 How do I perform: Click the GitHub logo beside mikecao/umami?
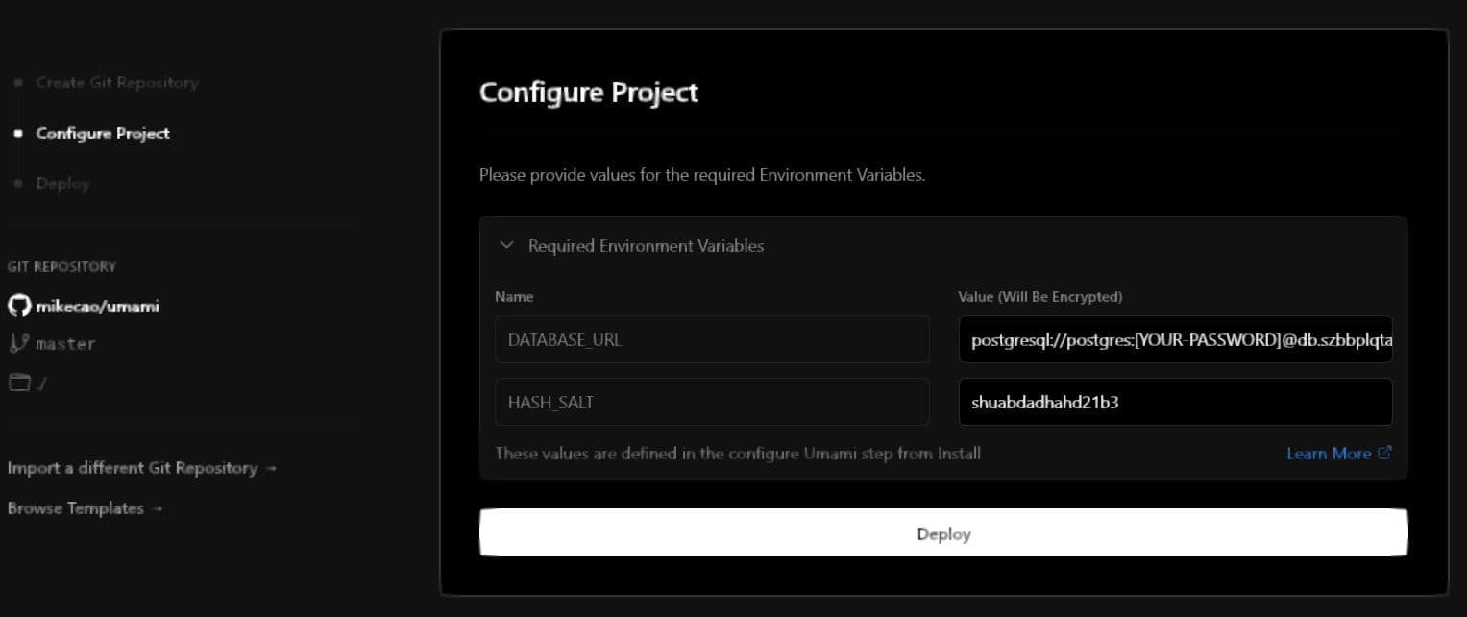18,307
